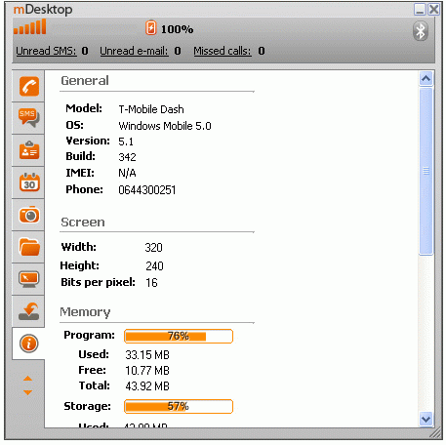This screenshot has width=446, height=445.
Task: Open the Missed calls link
Action: 223,51
